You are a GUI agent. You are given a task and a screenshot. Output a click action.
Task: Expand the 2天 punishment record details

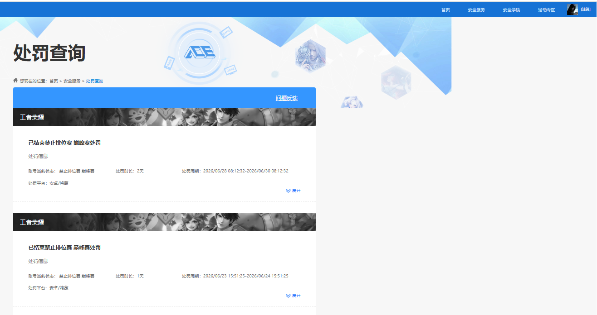pyautogui.click(x=293, y=191)
